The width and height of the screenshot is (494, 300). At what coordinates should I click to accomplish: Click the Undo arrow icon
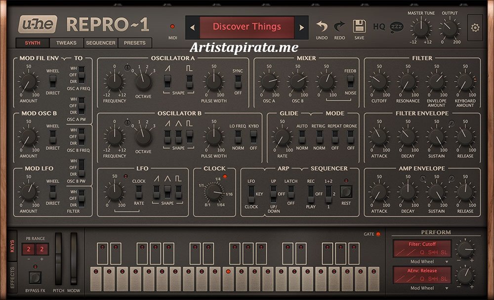click(x=322, y=27)
